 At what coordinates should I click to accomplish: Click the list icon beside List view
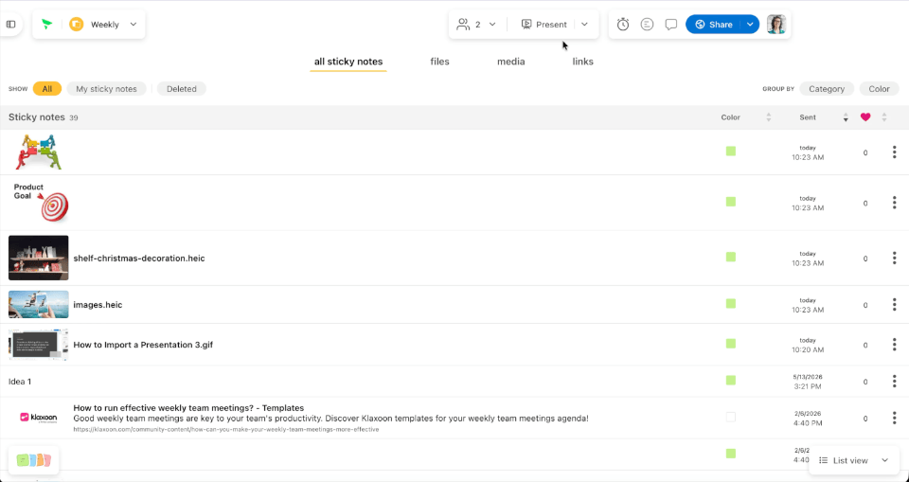click(823, 460)
